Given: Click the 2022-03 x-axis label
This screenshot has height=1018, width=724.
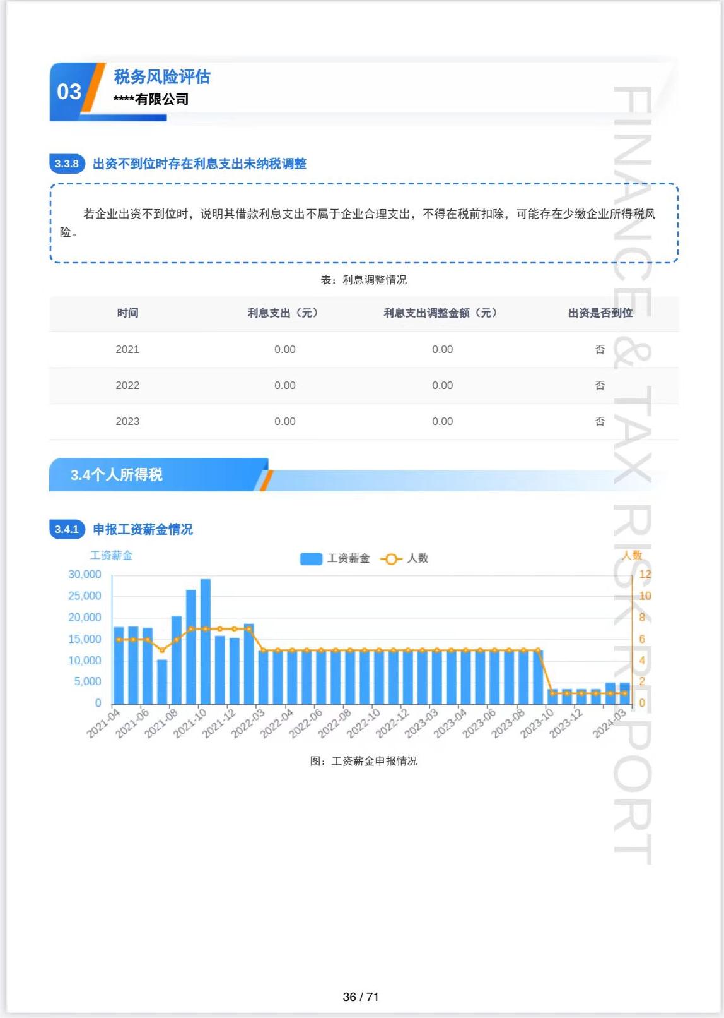Looking at the screenshot, I should [248, 724].
